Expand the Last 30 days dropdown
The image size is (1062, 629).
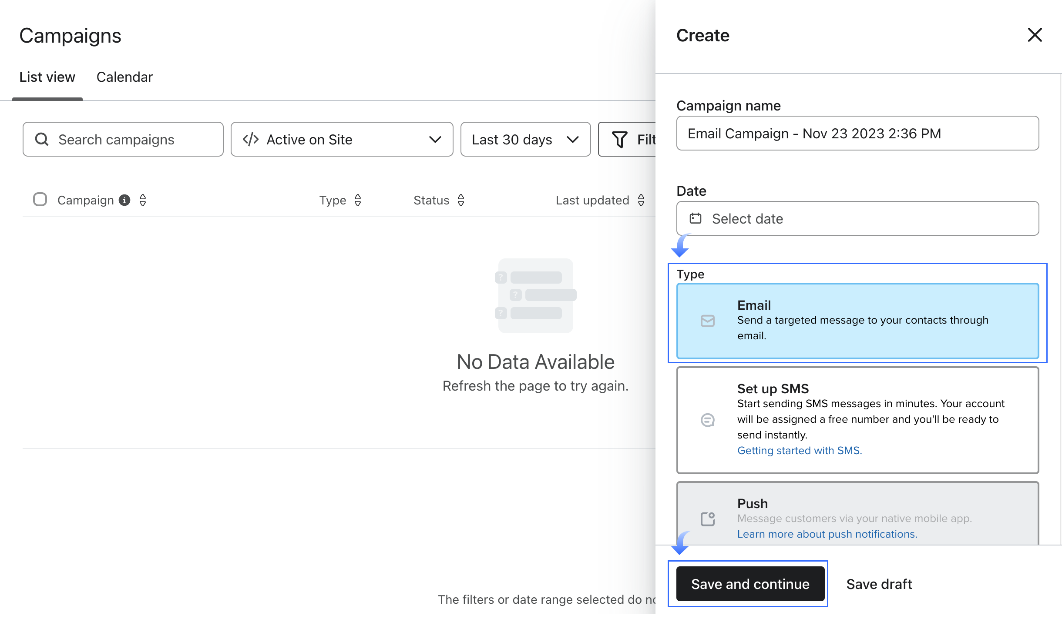click(x=525, y=139)
